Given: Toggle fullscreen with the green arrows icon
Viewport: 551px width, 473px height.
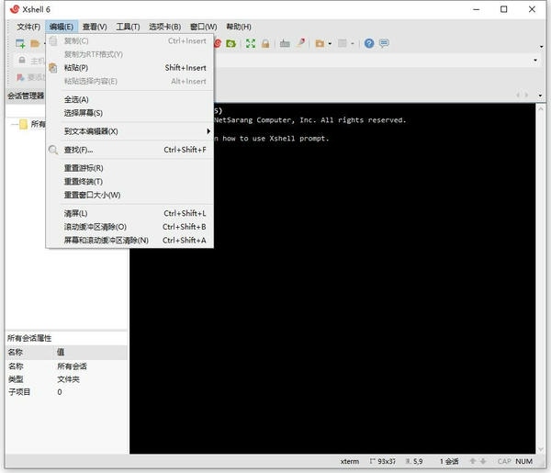Looking at the screenshot, I should coord(251,43).
